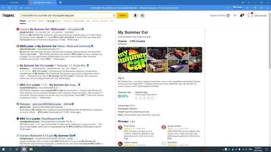Image resolution: width=271 pixels, height=152 pixels.
Task: Open the Музыка search category
Action: point(104,21)
